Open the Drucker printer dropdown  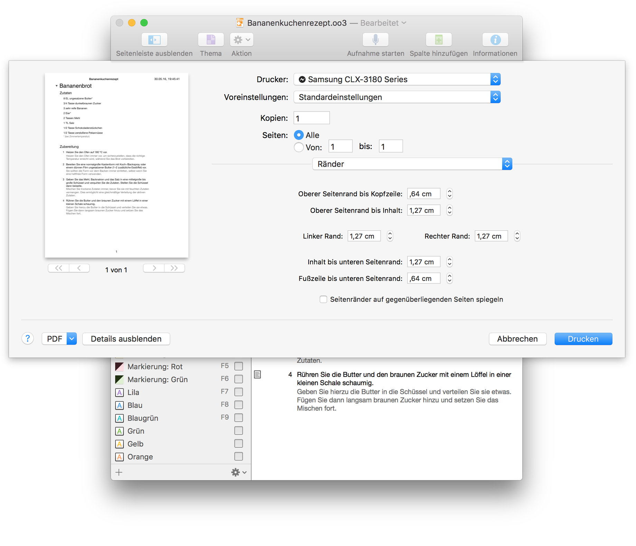(397, 79)
